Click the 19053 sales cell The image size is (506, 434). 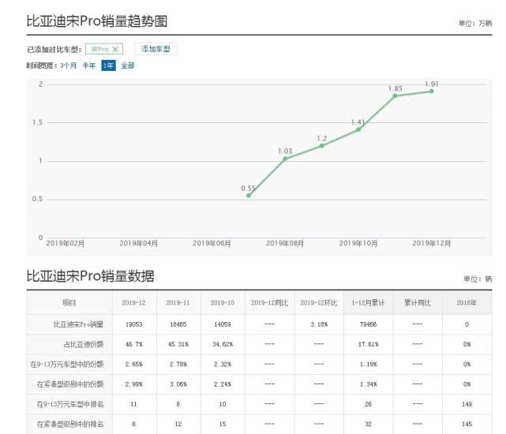coord(134,324)
